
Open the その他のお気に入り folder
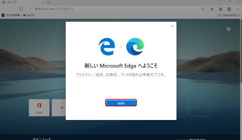click(x=230, y=15)
